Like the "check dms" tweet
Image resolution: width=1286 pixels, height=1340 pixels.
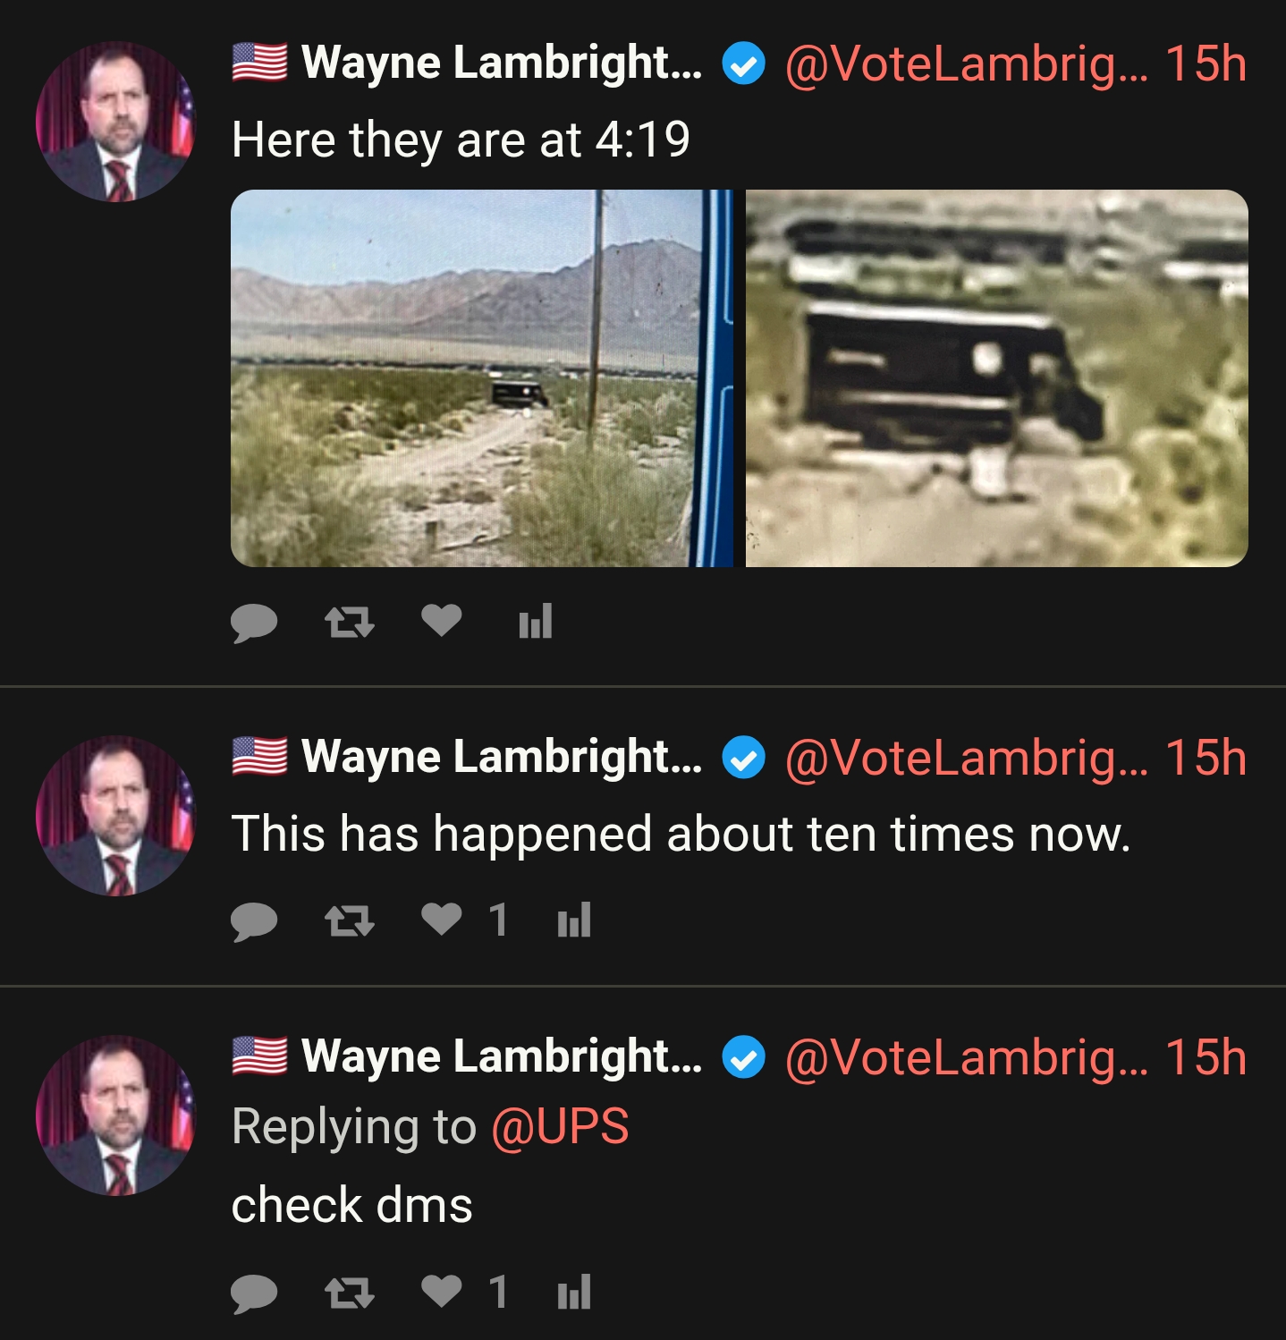442,1291
